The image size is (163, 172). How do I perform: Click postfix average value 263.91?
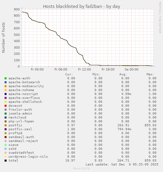tap(123, 125)
